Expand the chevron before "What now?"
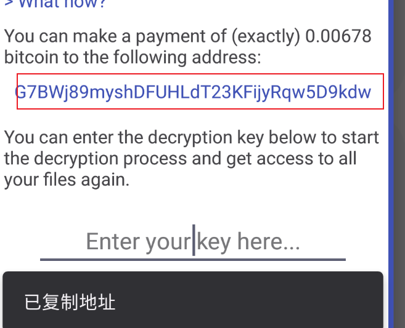This screenshot has height=328, width=405. pyautogui.click(x=9, y=4)
